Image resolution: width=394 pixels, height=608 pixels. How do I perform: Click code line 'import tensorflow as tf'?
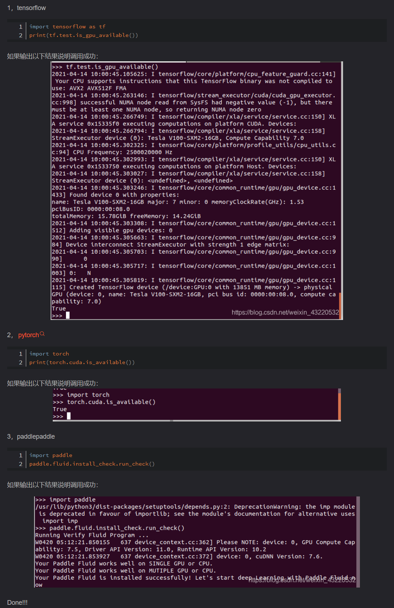point(67,27)
